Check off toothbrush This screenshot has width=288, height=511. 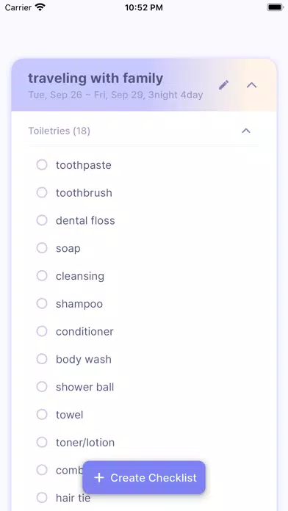(x=42, y=192)
